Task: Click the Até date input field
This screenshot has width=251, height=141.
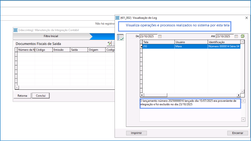Action: tap(224, 36)
